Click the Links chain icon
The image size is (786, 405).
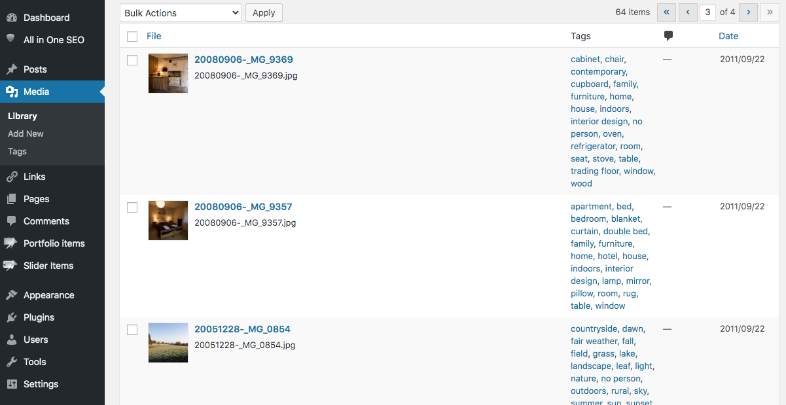point(11,177)
